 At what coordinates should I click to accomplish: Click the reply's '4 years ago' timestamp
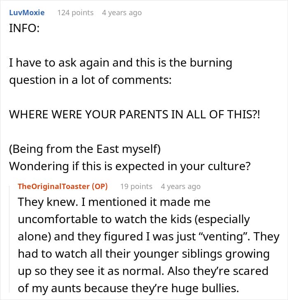click(x=181, y=186)
